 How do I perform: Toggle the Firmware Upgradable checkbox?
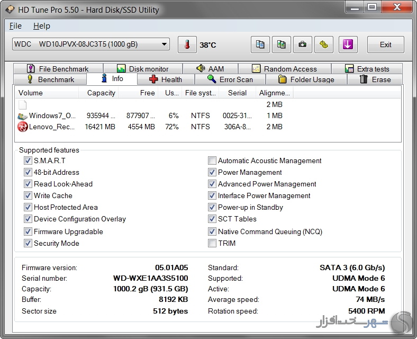click(x=28, y=231)
